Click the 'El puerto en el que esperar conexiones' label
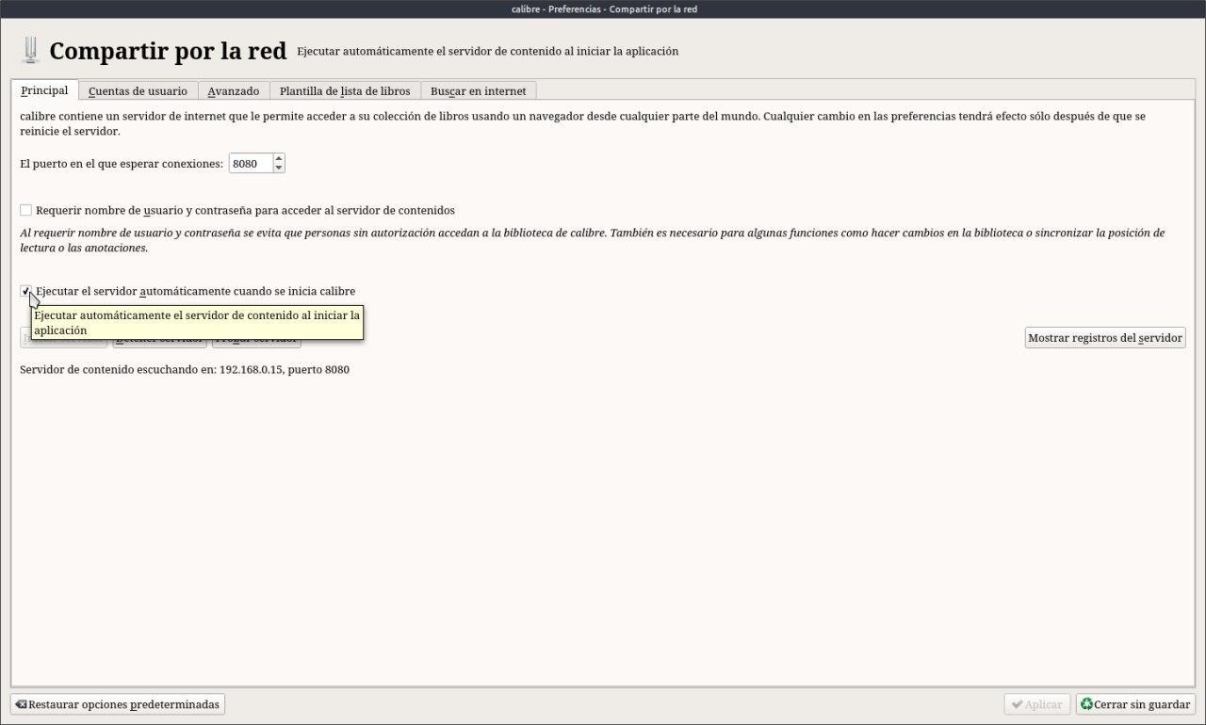Image resolution: width=1206 pixels, height=725 pixels. pos(122,164)
